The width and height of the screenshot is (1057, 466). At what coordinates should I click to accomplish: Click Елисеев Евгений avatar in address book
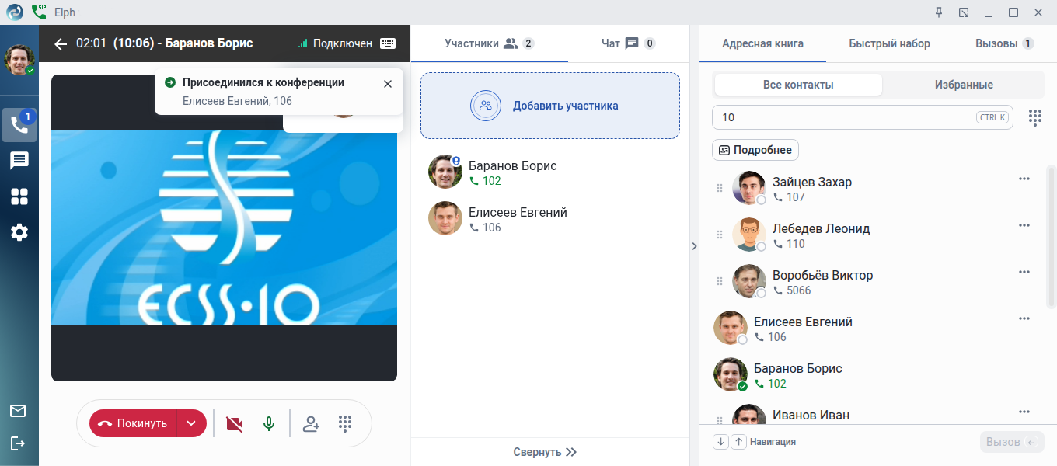click(731, 328)
